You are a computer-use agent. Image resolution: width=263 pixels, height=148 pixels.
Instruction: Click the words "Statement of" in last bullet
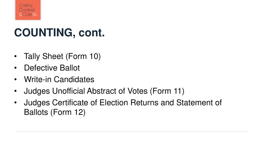pyautogui.click(x=199, y=103)
